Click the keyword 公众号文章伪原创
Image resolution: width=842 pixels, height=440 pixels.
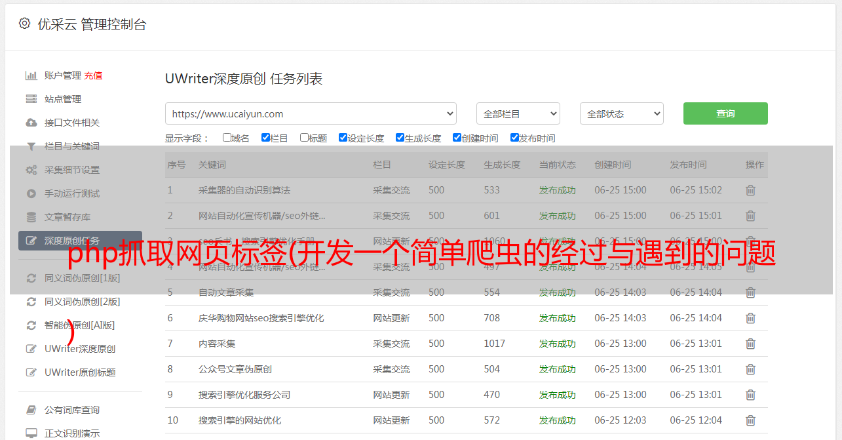tap(235, 369)
